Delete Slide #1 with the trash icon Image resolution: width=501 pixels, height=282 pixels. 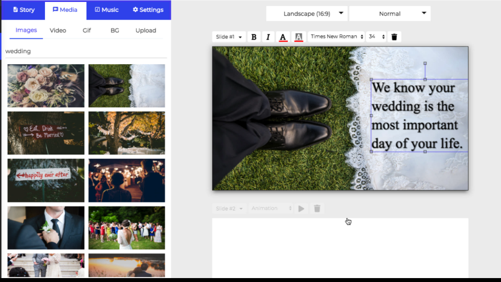(x=394, y=37)
